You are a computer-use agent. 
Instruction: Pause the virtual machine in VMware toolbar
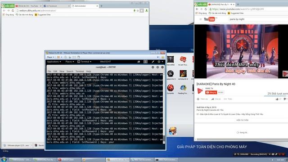(58, 57)
